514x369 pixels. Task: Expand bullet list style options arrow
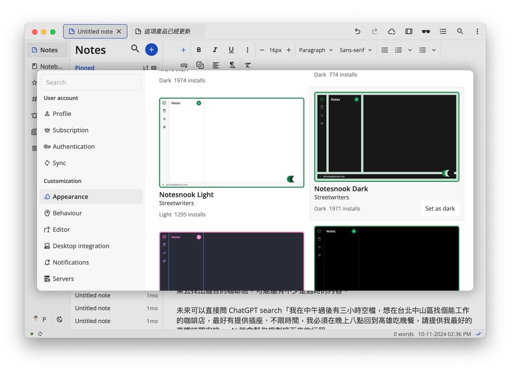(x=434, y=50)
